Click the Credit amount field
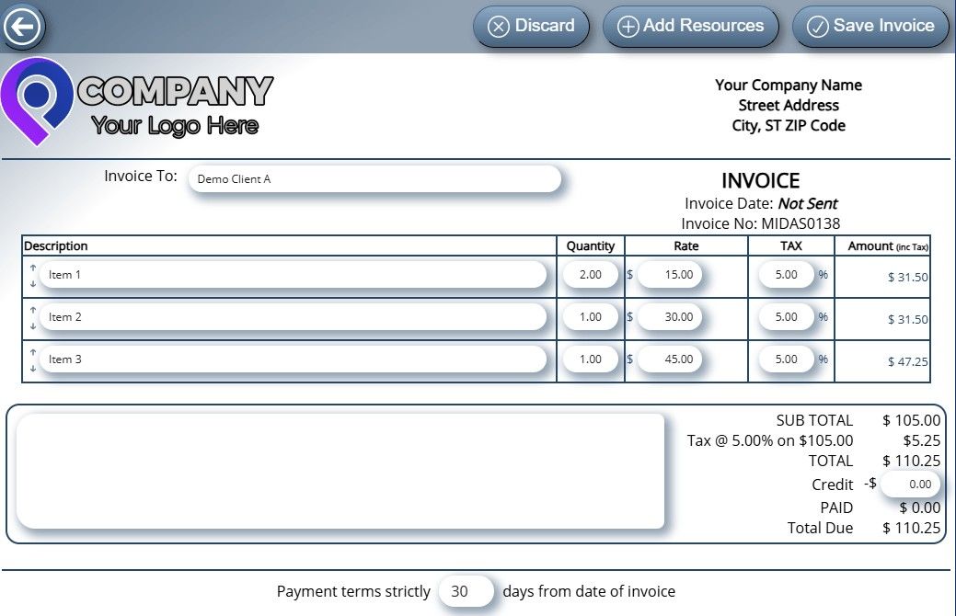 [909, 485]
